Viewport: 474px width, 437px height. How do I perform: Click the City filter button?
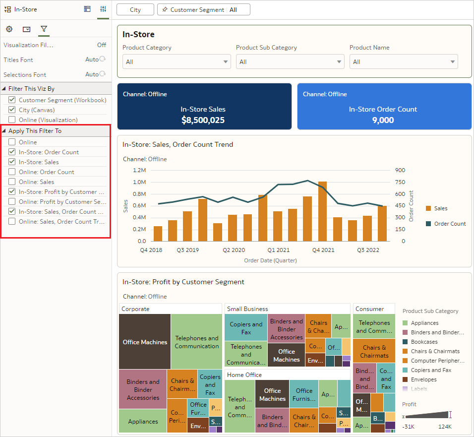point(135,9)
